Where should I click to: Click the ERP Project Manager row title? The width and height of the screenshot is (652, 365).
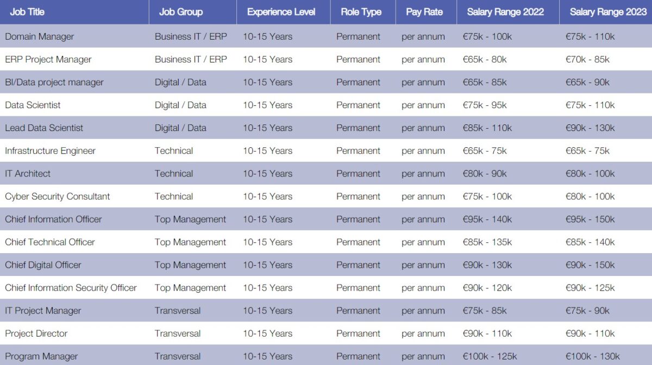coord(48,59)
